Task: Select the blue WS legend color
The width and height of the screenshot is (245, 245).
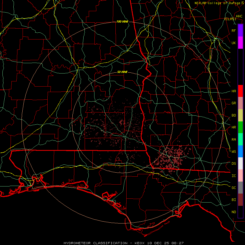Action: (240, 151)
